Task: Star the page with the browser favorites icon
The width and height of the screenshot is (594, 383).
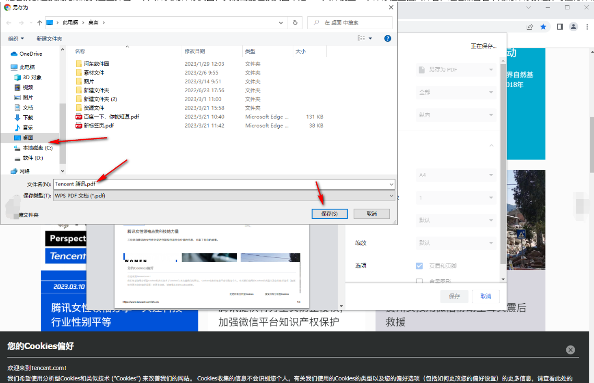Action: pos(543,27)
